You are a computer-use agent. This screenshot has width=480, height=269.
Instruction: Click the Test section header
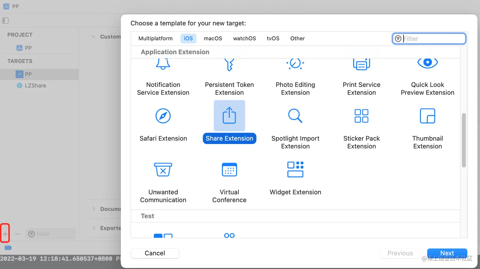148,216
